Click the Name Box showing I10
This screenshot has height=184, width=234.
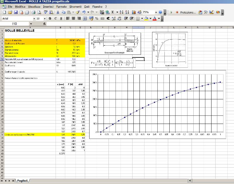pyautogui.click(x=14, y=24)
